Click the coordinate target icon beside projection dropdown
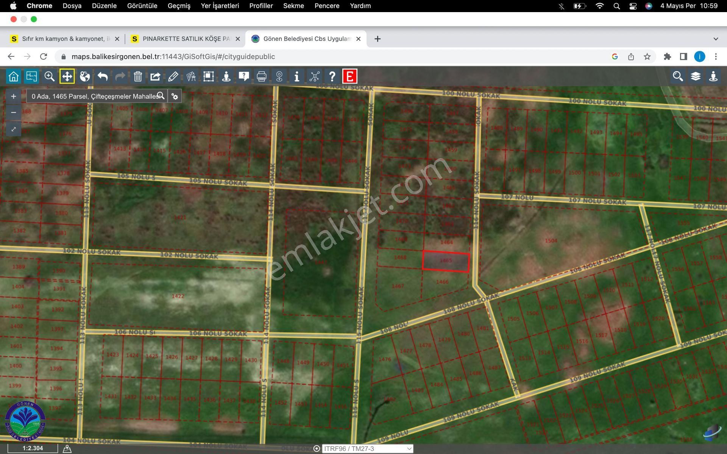Image resolution: width=727 pixels, height=454 pixels. coord(317,449)
